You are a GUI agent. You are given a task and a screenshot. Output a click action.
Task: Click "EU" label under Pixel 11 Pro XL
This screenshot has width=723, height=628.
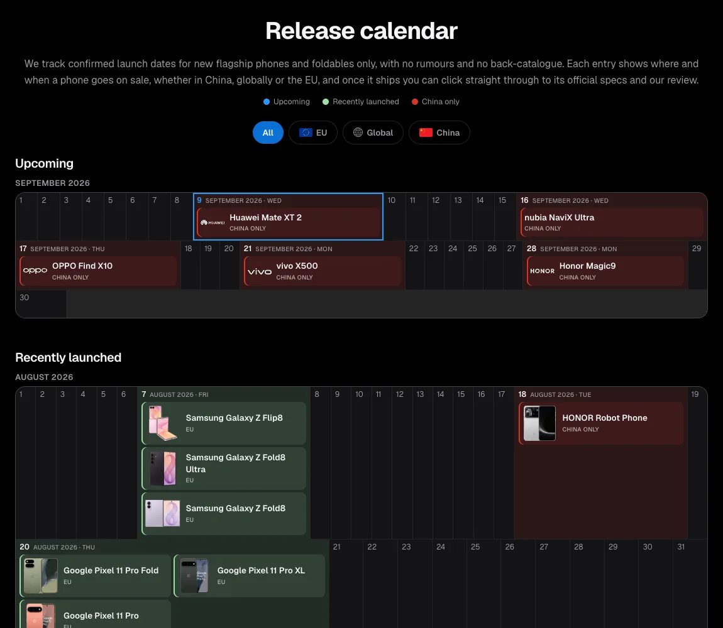tap(221, 582)
